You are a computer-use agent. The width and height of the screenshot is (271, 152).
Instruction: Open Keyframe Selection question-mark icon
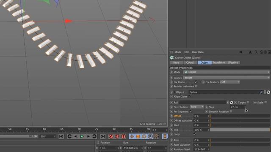click(123, 136)
